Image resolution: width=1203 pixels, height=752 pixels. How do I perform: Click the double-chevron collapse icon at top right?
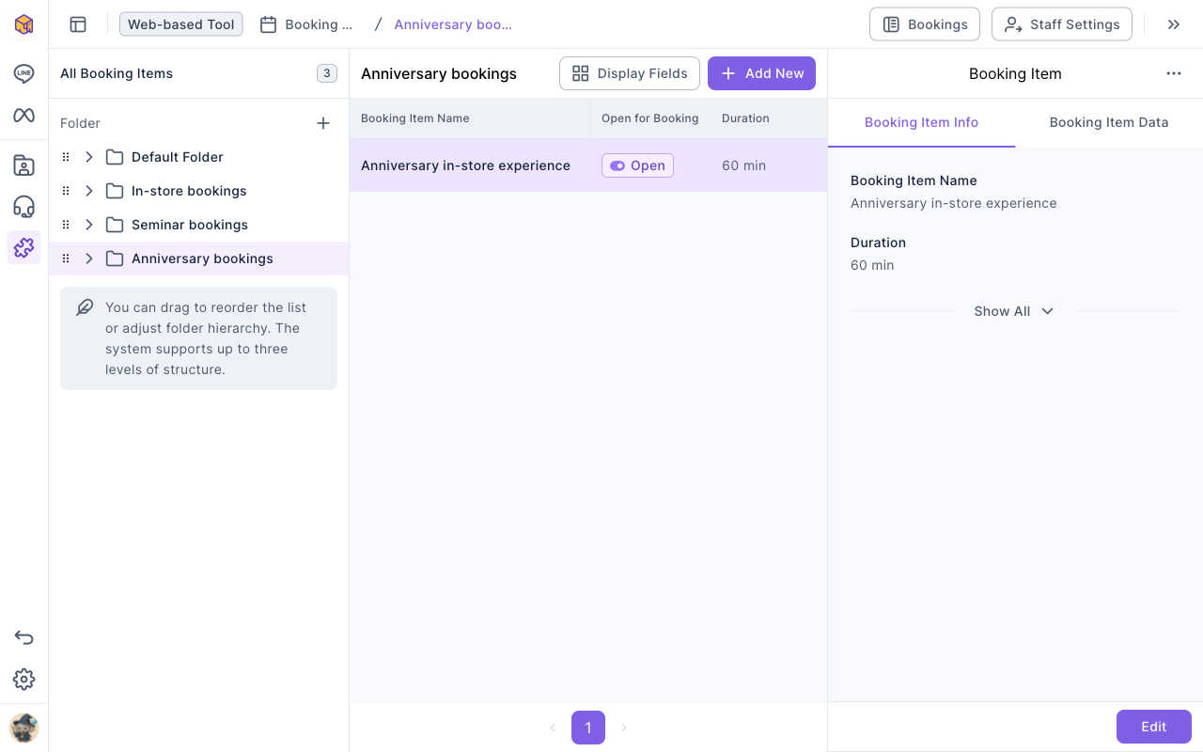[x=1174, y=24]
